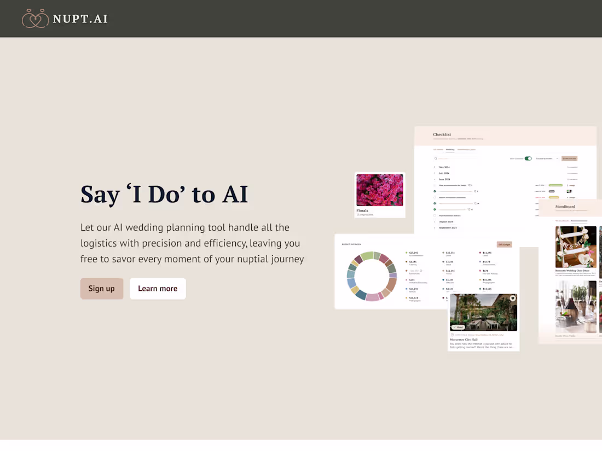Open the grouped by months dropdown

(x=547, y=159)
